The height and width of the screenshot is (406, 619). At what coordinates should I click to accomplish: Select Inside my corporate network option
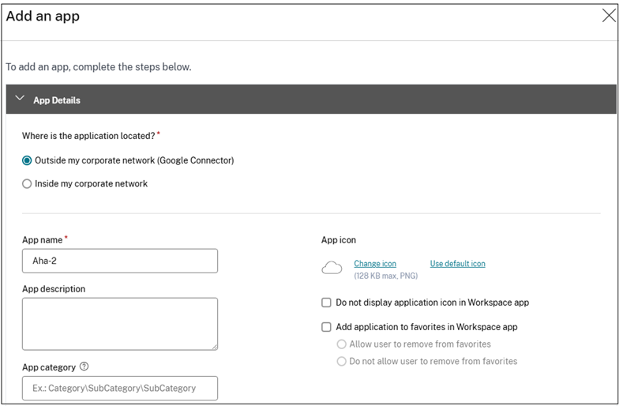click(x=28, y=184)
